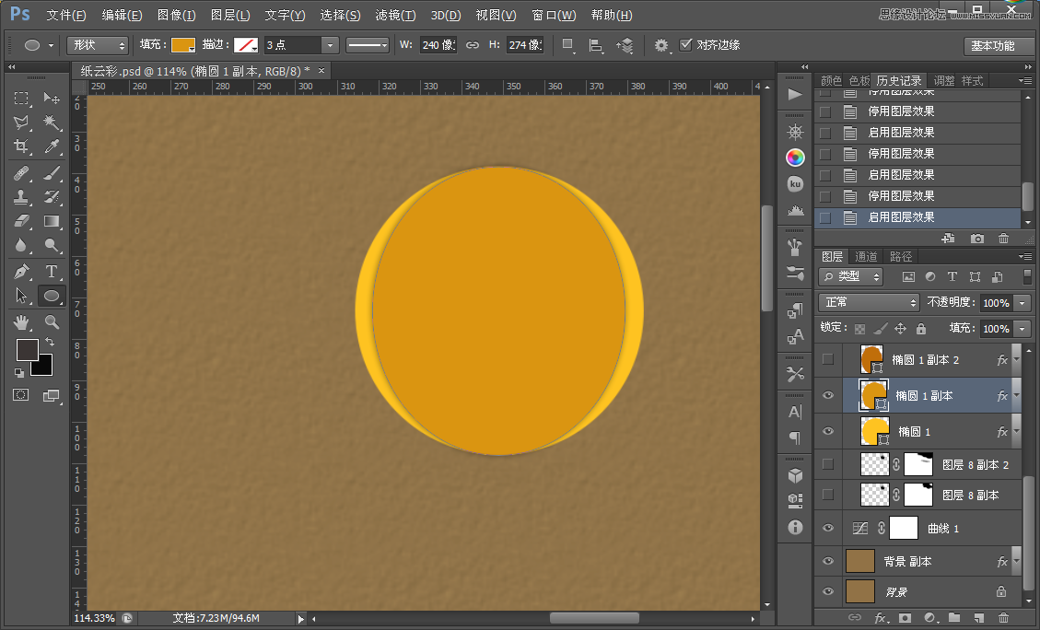Open the stroke width 3点 dropdown

(330, 45)
